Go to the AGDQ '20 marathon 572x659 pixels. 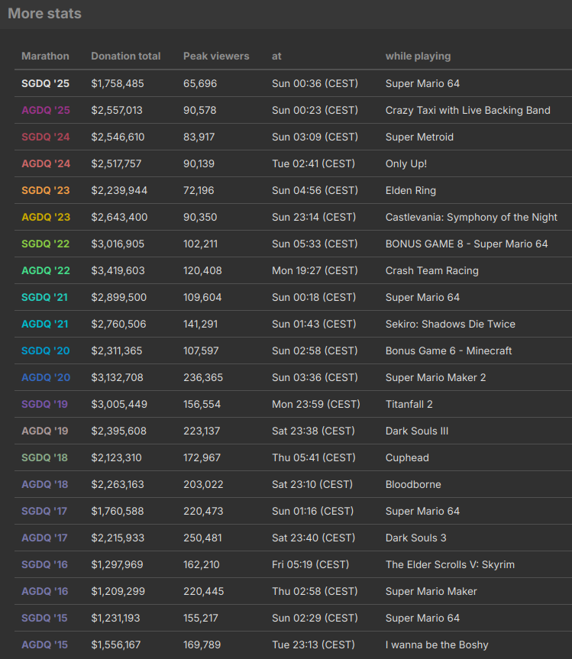[45, 377]
